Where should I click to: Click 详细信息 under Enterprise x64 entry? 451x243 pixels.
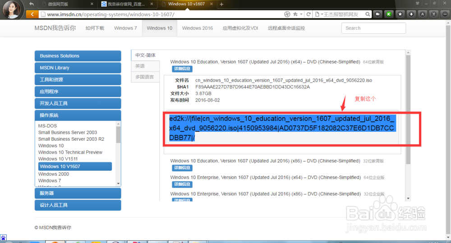click(x=182, y=184)
